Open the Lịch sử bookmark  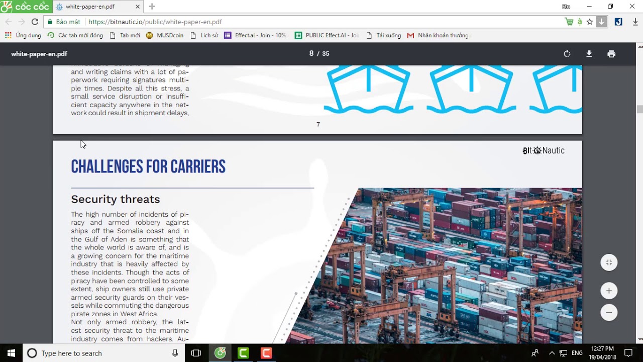click(x=204, y=35)
